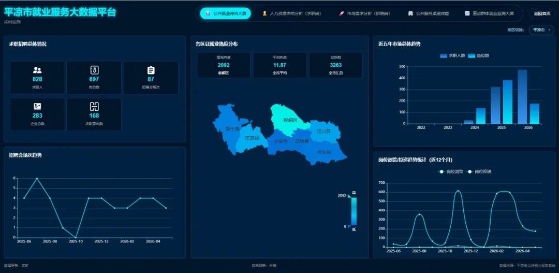Viewport: 559px width, 273px height.
Task: Click the 招聘会场次趋势 panel title
Action: pos(25,155)
